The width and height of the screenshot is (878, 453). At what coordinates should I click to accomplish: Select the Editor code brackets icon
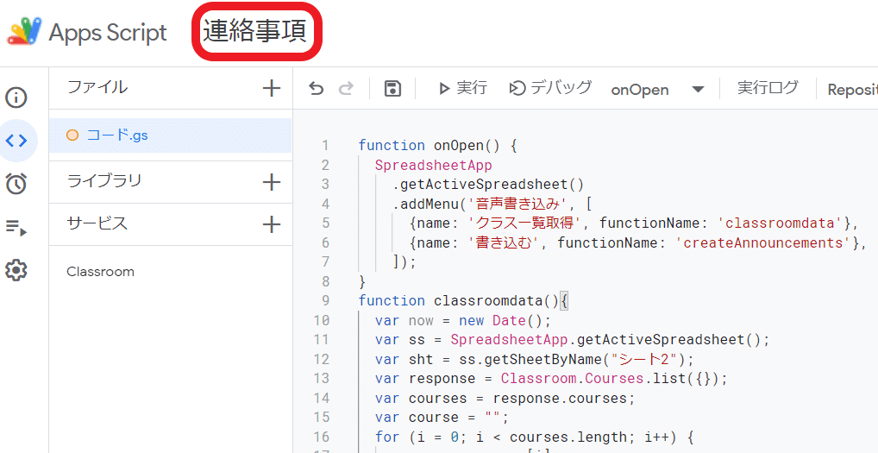click(x=16, y=141)
